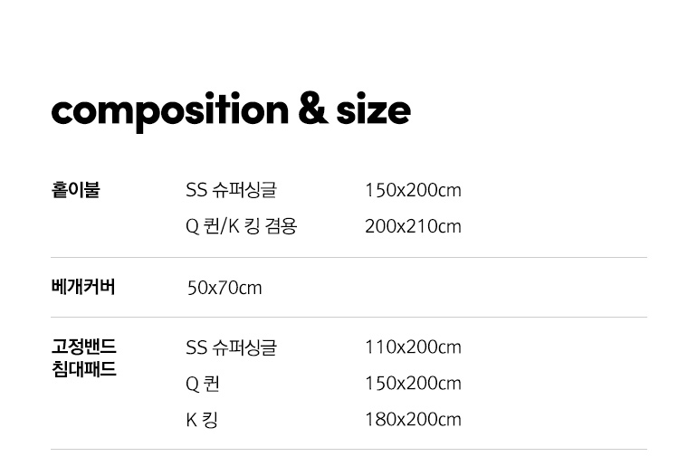Image resolution: width=697 pixels, height=466 pixels.
Task: Select the Q 퀸 row label
Action: coord(203,384)
